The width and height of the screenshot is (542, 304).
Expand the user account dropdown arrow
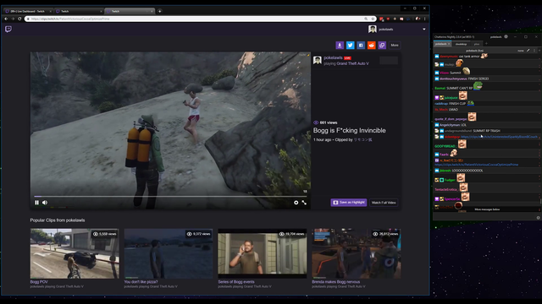(x=424, y=30)
